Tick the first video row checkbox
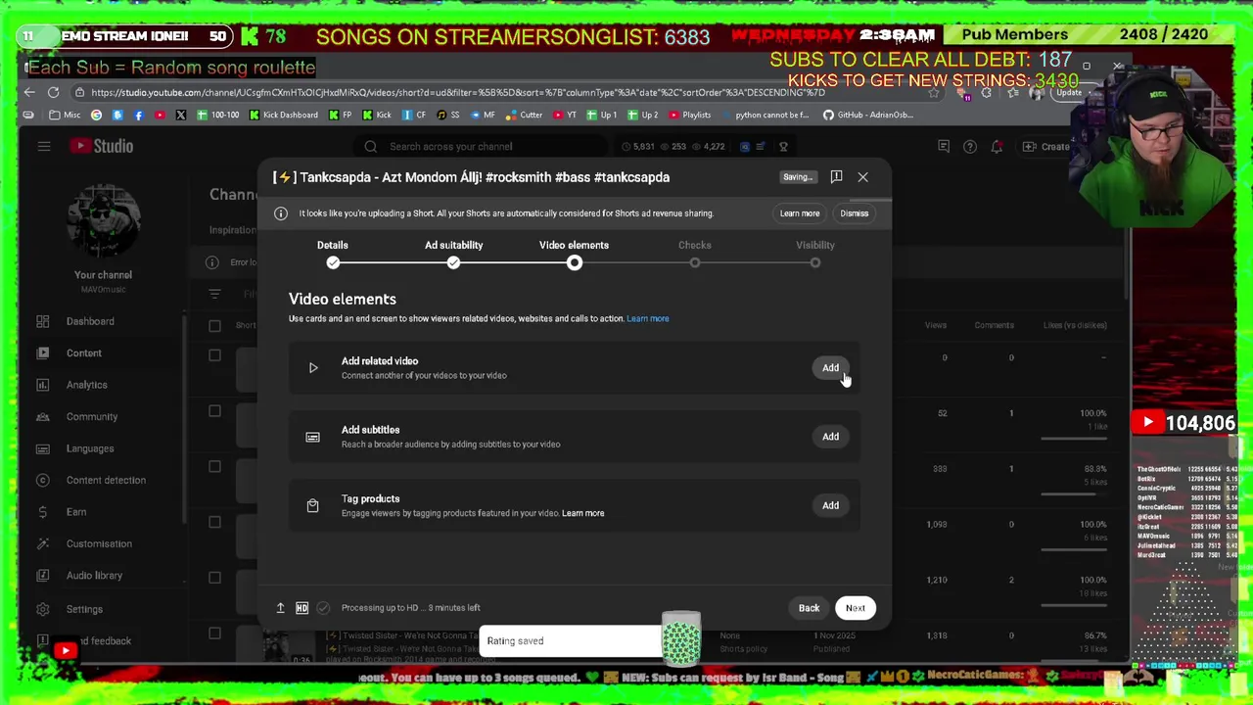The image size is (1253, 705). 214,356
